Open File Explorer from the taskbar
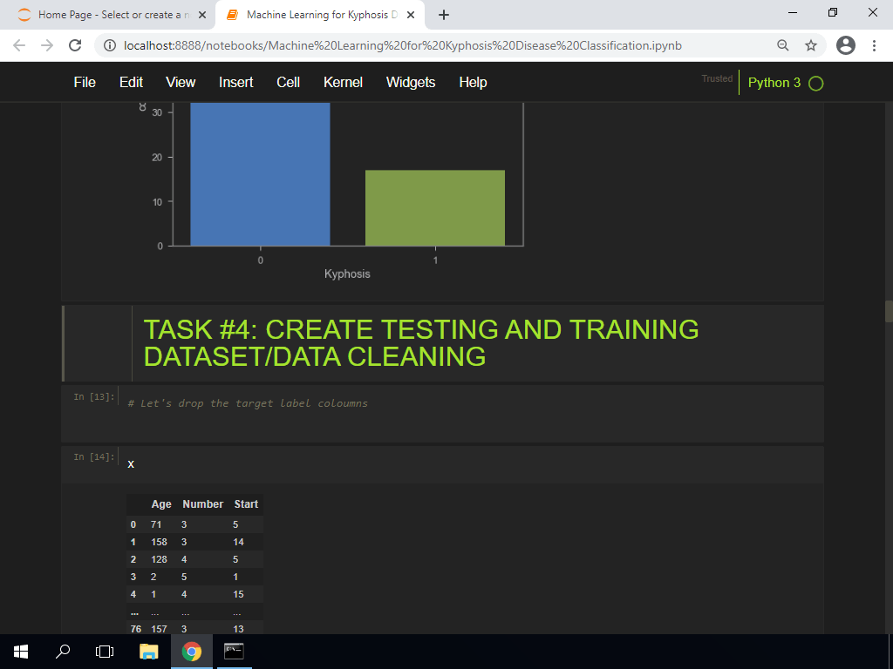 148,652
